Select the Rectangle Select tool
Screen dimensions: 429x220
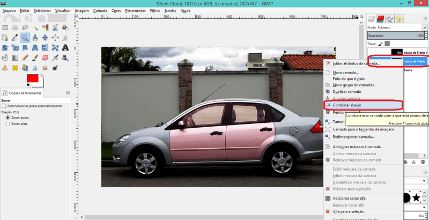tap(5, 27)
